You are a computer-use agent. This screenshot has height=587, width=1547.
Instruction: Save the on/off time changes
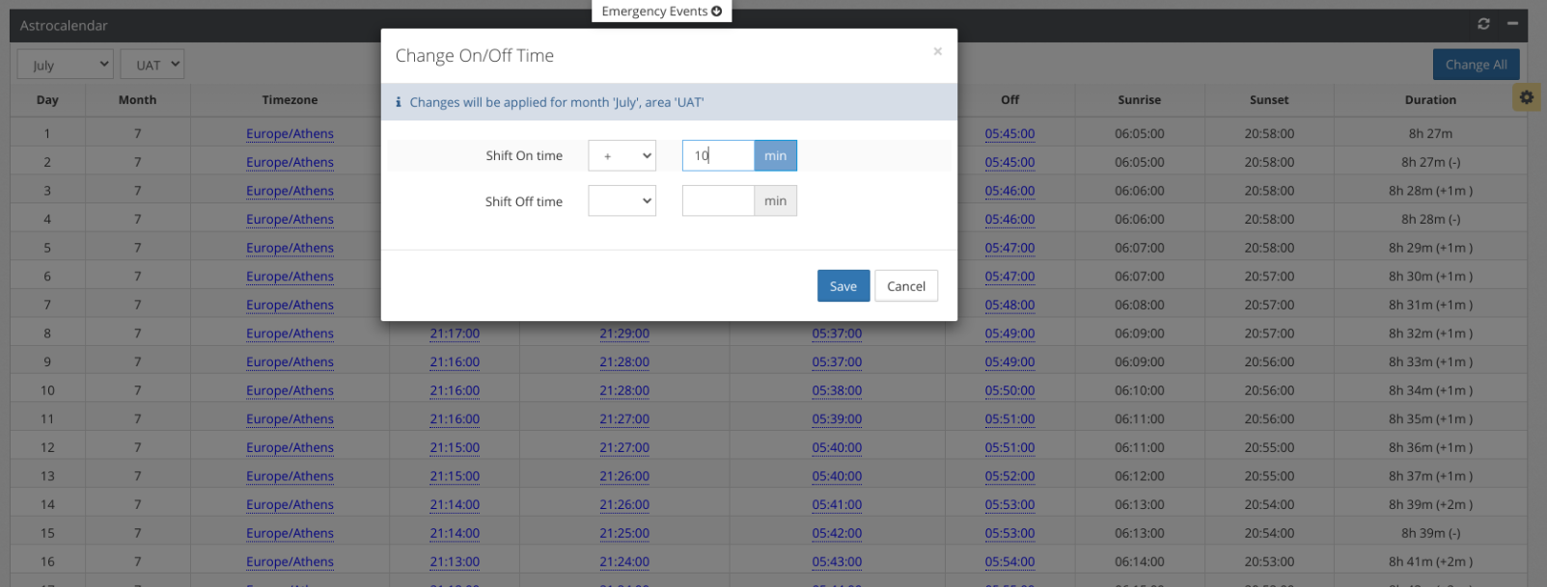pyautogui.click(x=843, y=286)
